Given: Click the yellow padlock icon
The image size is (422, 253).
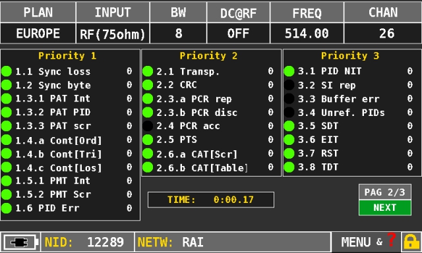Looking at the screenshot, I should (411, 242).
